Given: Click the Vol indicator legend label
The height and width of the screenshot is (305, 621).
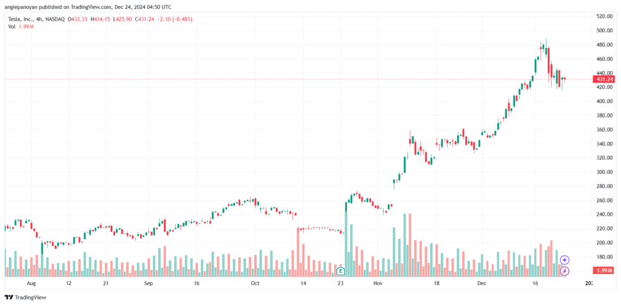Looking at the screenshot, I should (11, 26).
